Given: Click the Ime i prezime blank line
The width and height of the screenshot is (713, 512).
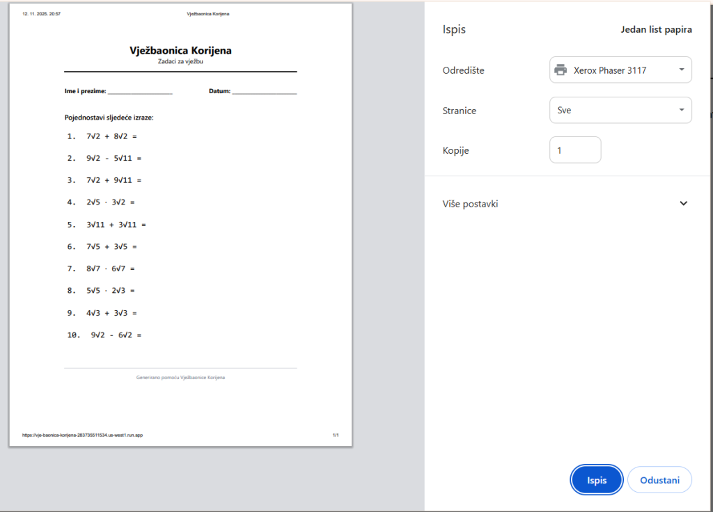Looking at the screenshot, I should pyautogui.click(x=139, y=92).
